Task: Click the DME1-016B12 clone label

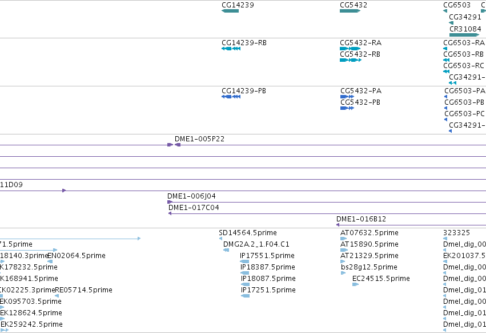Action: [361, 219]
